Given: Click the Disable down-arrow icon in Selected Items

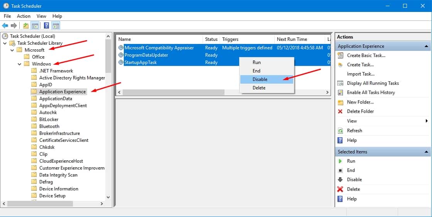Looking at the screenshot, I should 340,180.
